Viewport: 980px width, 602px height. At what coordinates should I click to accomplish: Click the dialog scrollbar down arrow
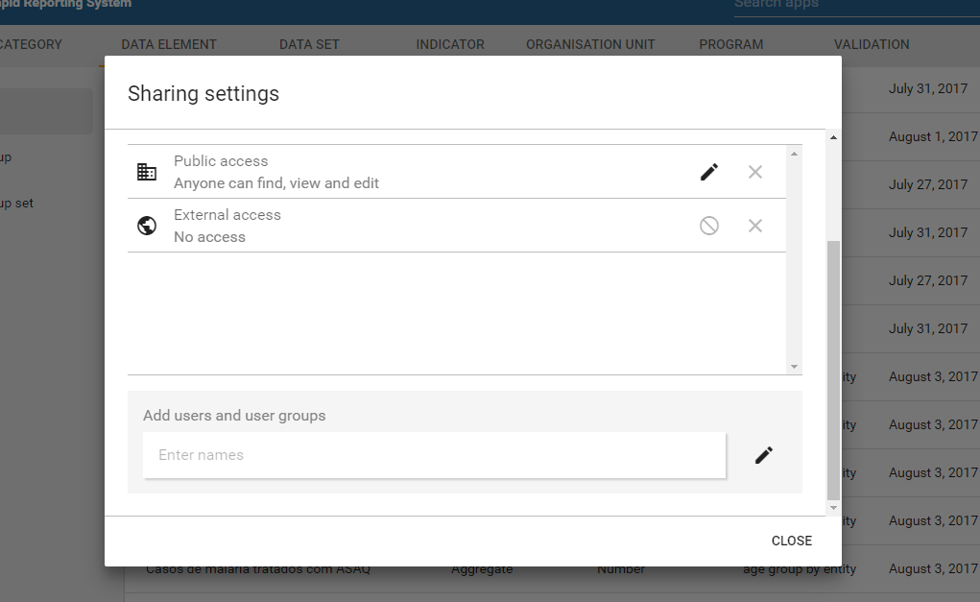tap(833, 507)
